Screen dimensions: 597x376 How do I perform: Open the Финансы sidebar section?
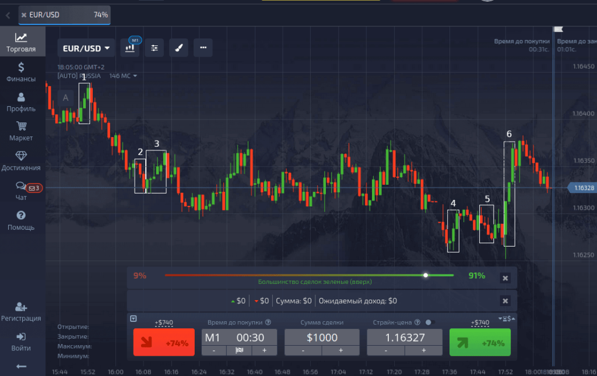pyautogui.click(x=21, y=72)
